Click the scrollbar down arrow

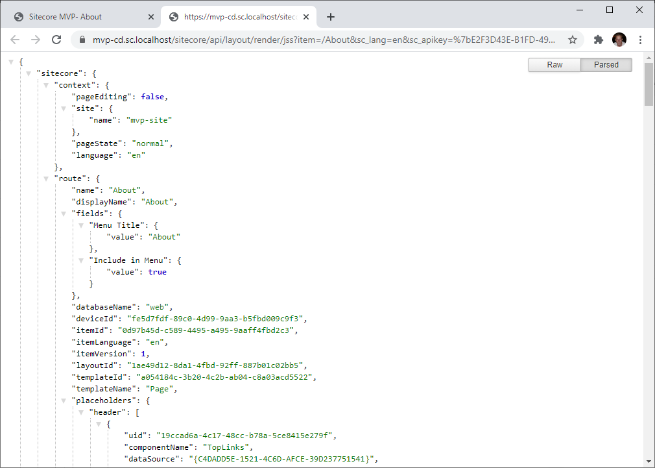click(x=649, y=462)
